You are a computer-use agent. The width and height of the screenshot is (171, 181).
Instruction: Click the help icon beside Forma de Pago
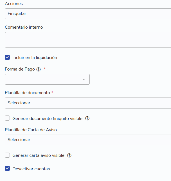[39, 69]
